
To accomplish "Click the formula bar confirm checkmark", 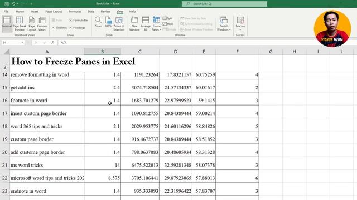I will pos(44,42).
